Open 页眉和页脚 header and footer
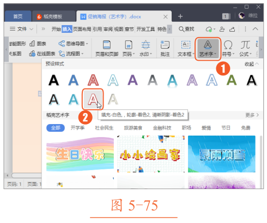Screen dimensions: 267x223 (x=107, y=49)
